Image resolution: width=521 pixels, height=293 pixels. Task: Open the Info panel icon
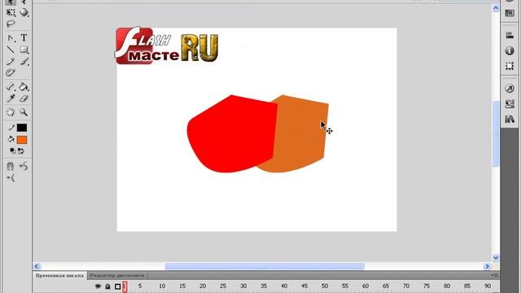coord(510,50)
